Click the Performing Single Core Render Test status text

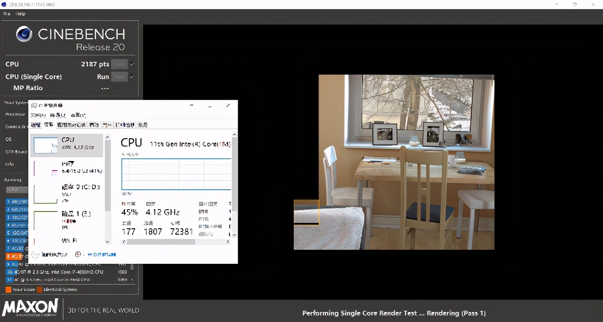[394, 313]
